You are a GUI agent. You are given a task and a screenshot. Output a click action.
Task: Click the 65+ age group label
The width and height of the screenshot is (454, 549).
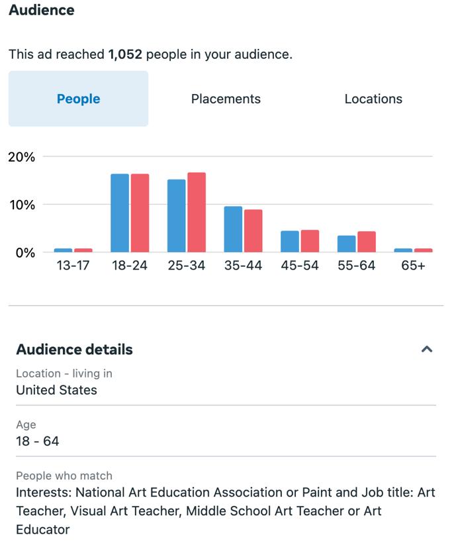413,266
